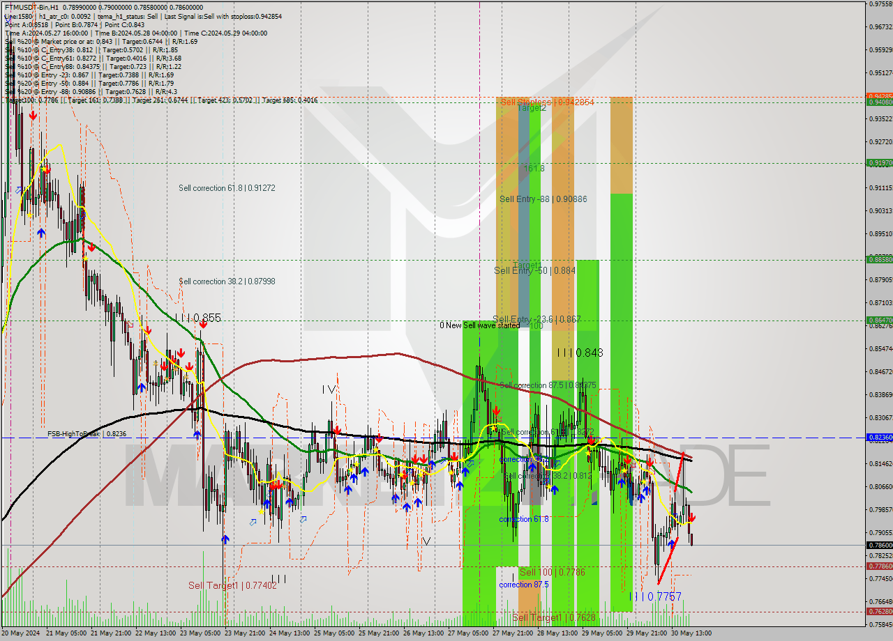Click the red 0.77860 price axis tag
893x641 pixels.
880,566
